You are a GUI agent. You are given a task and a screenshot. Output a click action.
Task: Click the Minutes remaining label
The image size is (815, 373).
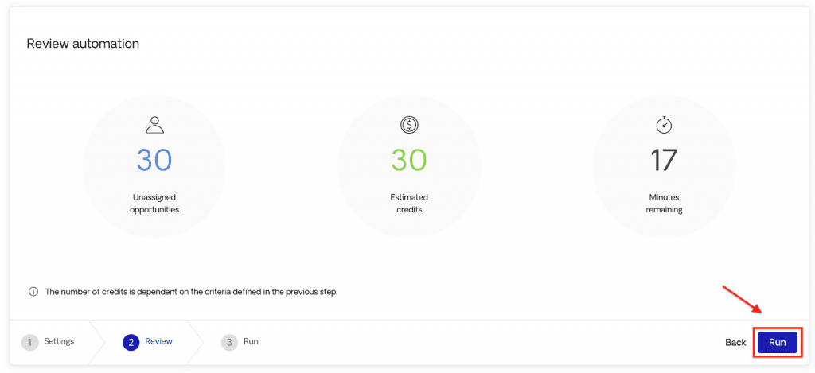click(664, 204)
